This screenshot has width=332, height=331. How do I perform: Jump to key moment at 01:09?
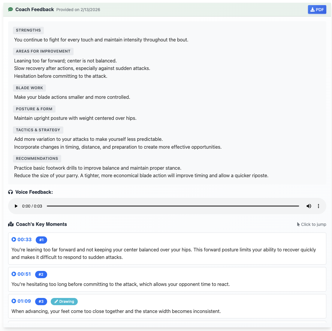click(x=24, y=301)
